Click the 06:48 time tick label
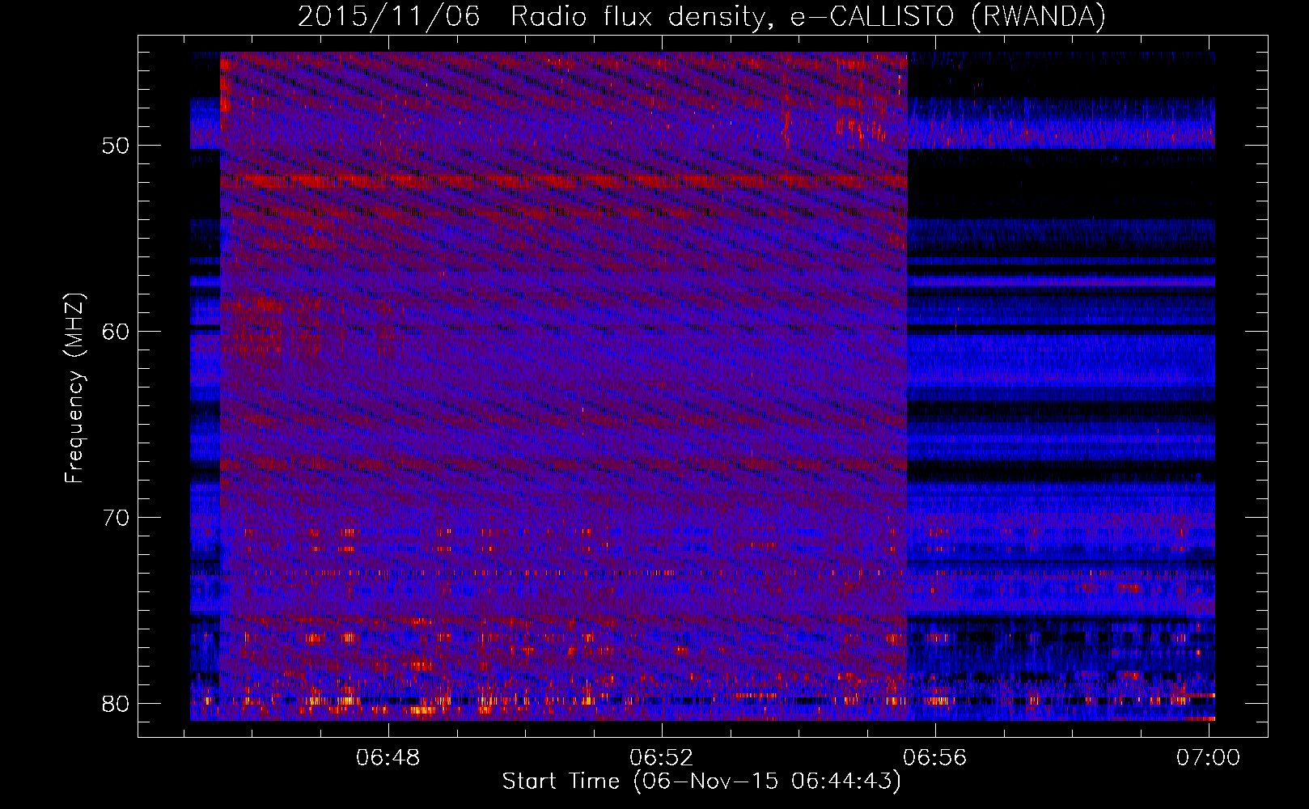Viewport: 1309px width, 809px height. [x=388, y=757]
